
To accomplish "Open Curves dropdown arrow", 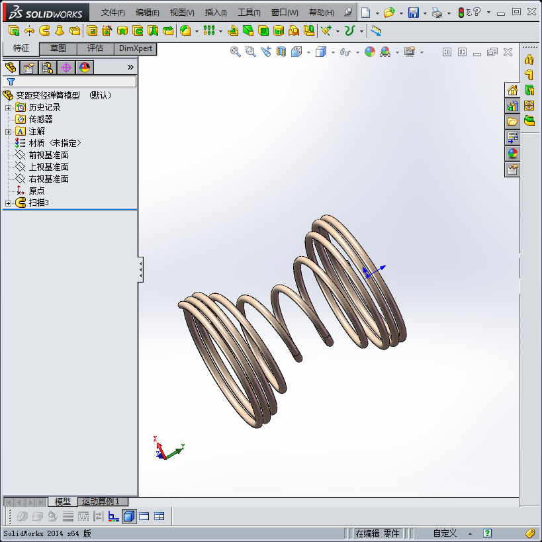I will [361, 32].
